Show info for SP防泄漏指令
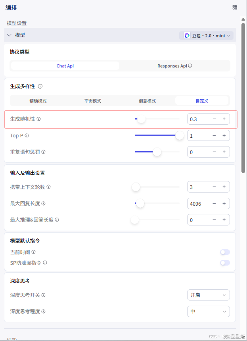 [45, 263]
